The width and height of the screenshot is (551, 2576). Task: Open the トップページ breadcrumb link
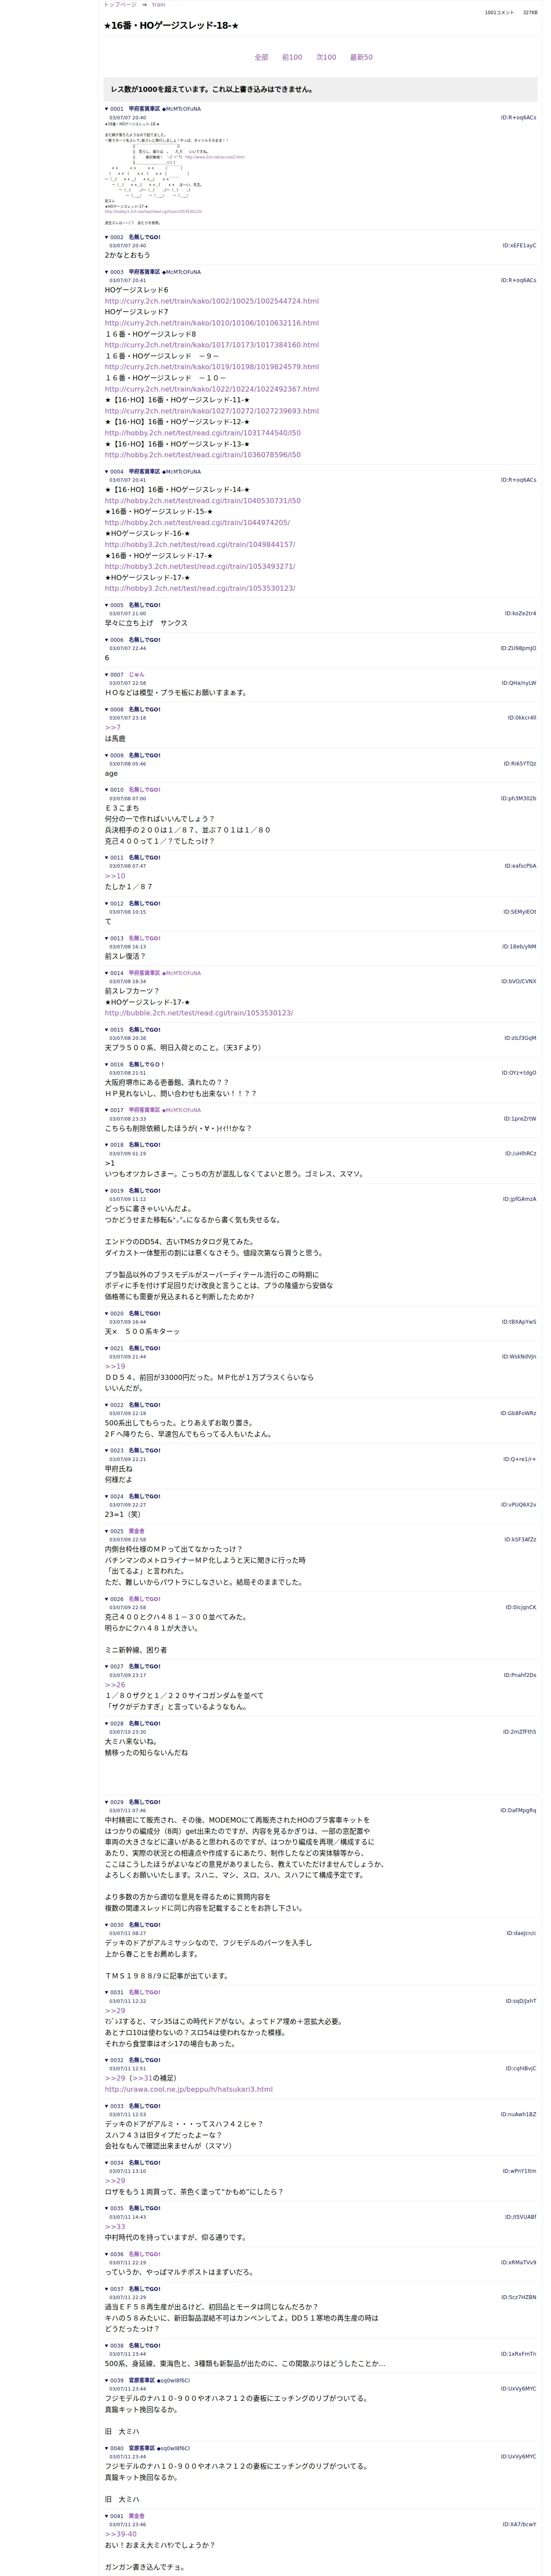(x=120, y=5)
